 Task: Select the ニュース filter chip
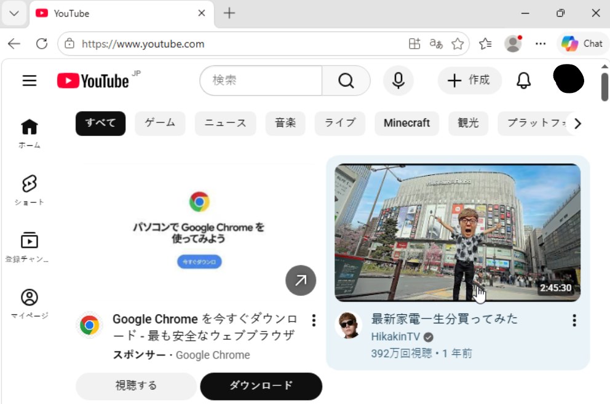click(225, 124)
